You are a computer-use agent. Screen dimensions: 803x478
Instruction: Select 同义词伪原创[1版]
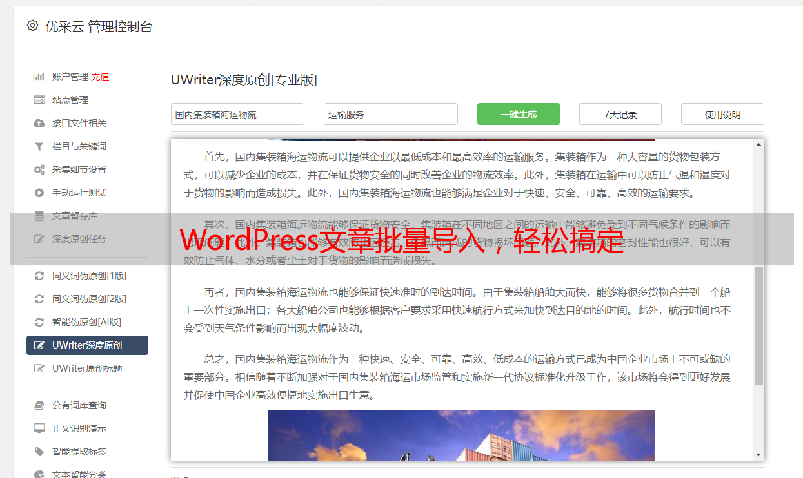tap(90, 276)
